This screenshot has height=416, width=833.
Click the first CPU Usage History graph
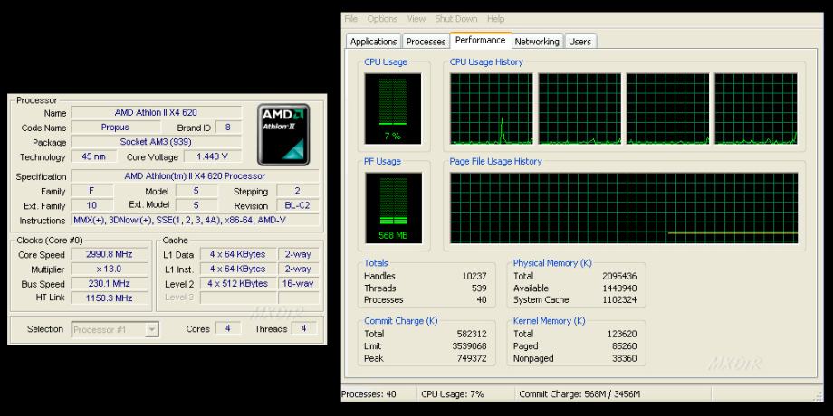point(492,109)
